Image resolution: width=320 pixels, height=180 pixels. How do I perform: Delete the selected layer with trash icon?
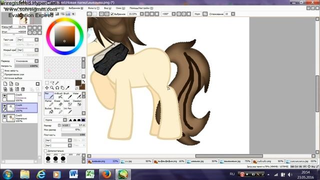click(23, 89)
